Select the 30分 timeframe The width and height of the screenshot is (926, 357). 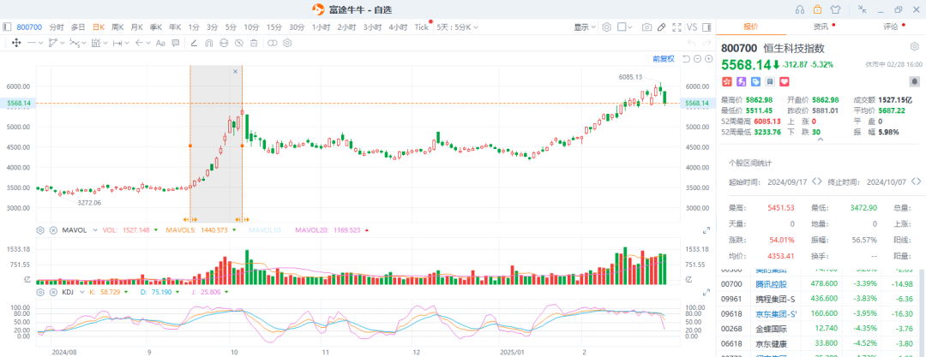[297, 27]
